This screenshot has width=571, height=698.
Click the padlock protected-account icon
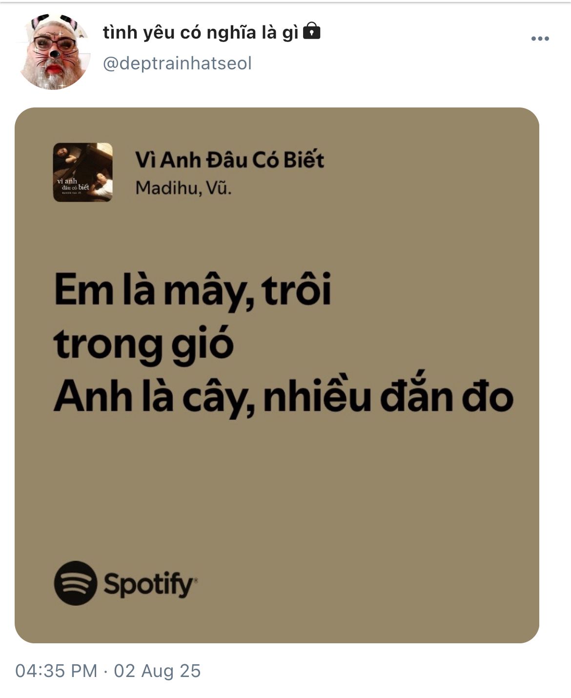click(x=312, y=32)
